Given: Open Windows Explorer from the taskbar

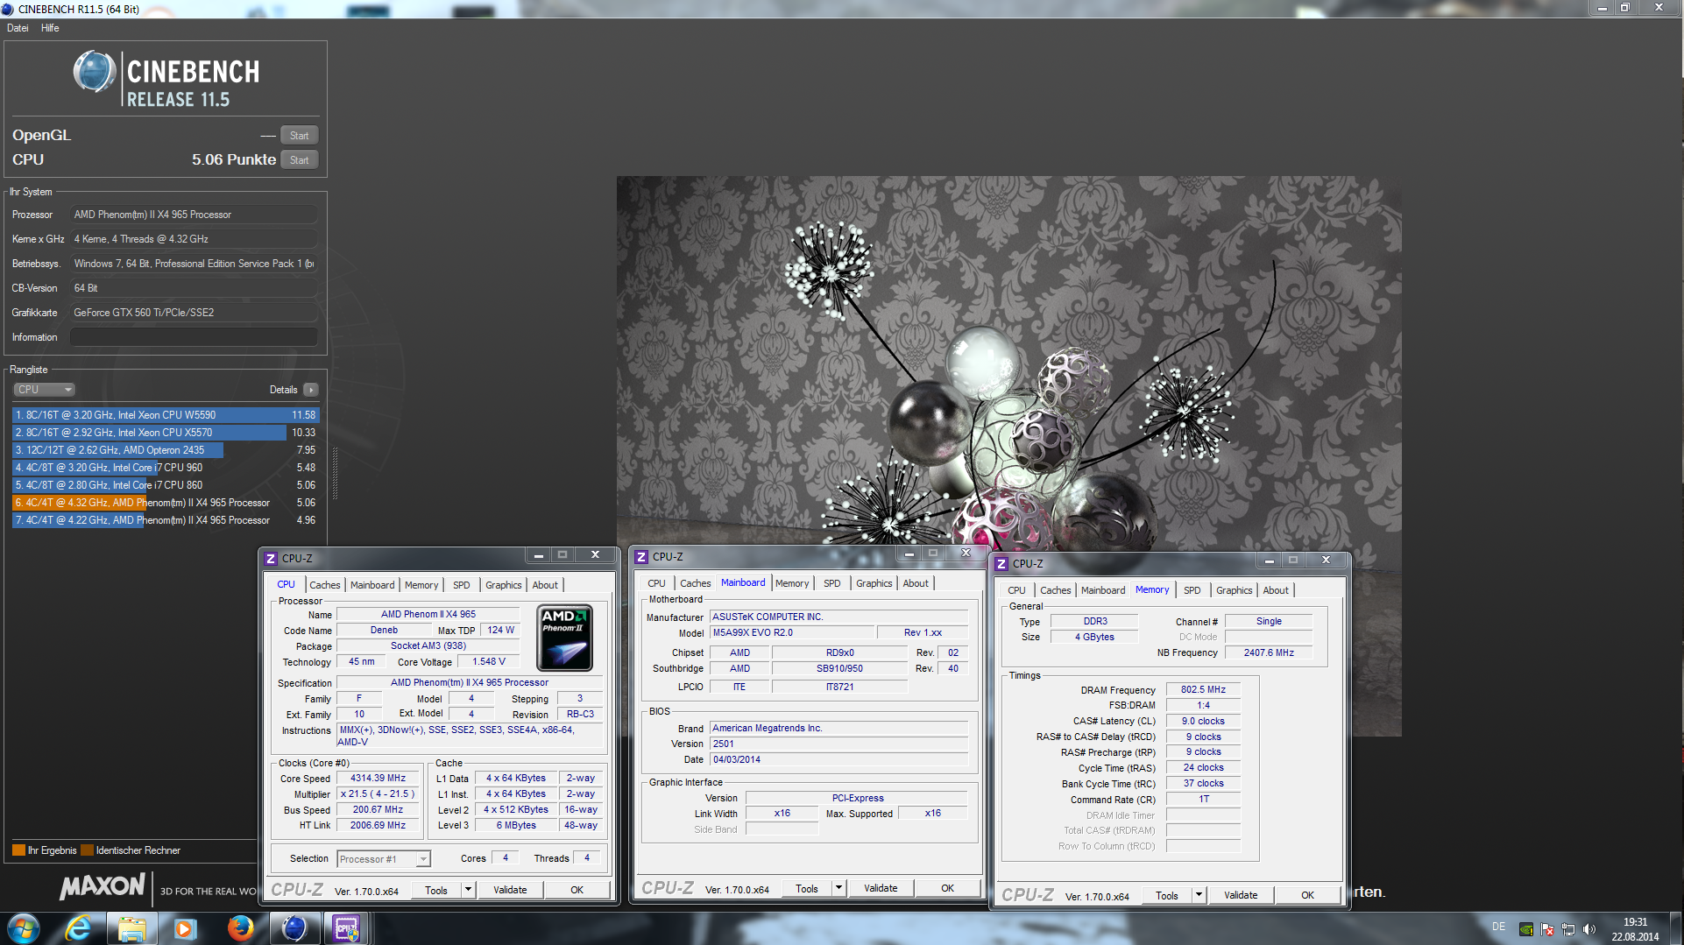Looking at the screenshot, I should 132,928.
